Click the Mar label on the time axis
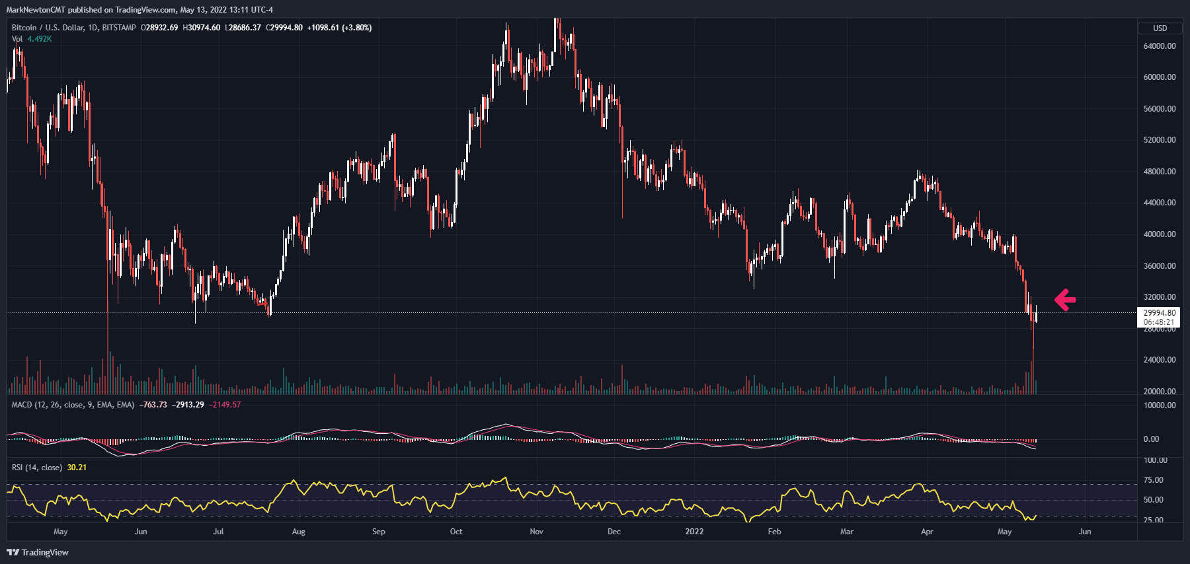 [847, 532]
